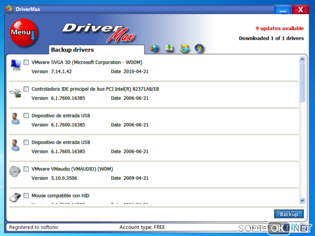The width and height of the screenshot is (315, 236).
Task: Click the 9 updates available link
Action: (x=280, y=28)
